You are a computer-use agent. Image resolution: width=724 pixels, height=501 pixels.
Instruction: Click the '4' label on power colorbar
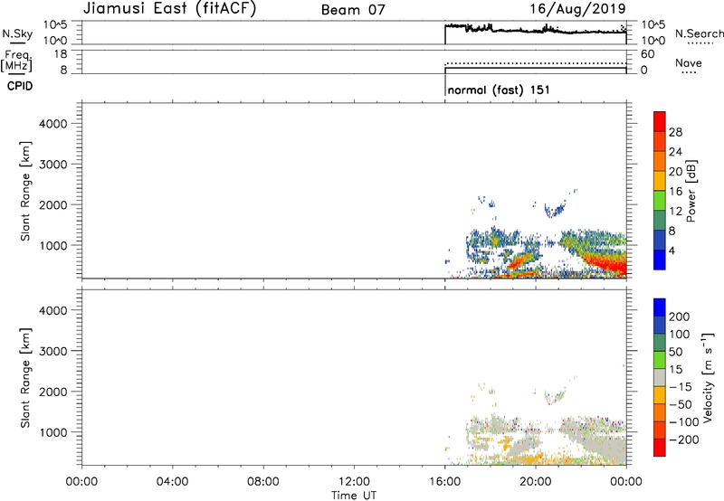[672, 250]
